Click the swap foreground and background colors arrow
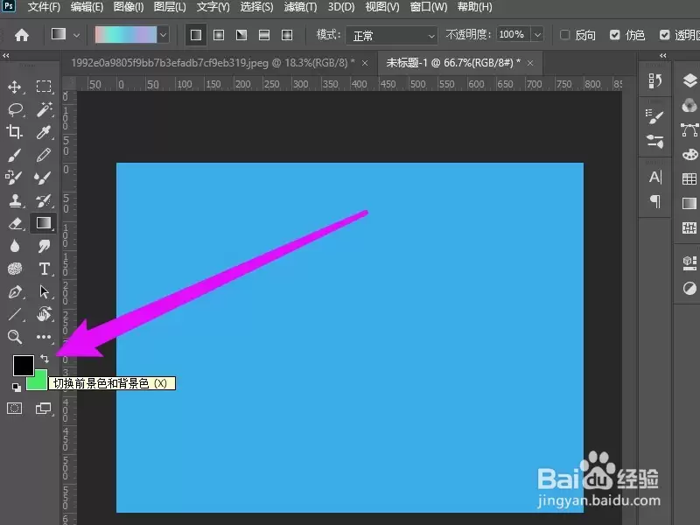This screenshot has width=700, height=525. 45,359
